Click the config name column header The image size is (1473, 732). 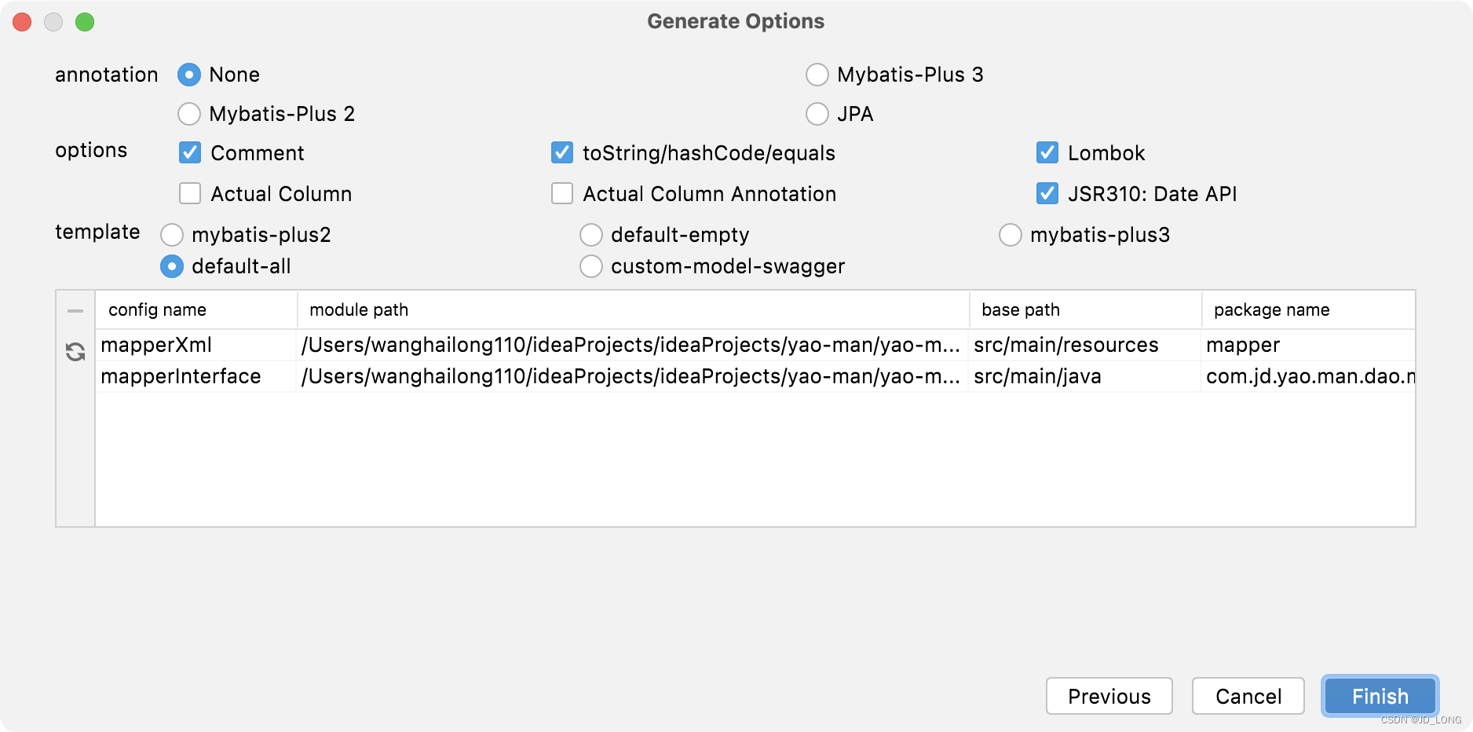(196, 309)
